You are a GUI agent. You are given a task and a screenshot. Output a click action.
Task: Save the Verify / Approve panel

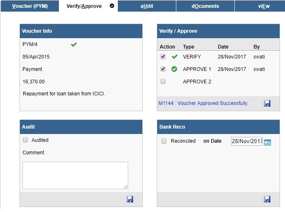[x=267, y=103]
